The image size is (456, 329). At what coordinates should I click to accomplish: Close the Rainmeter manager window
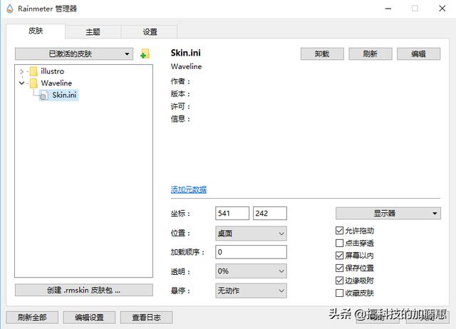tap(442, 9)
